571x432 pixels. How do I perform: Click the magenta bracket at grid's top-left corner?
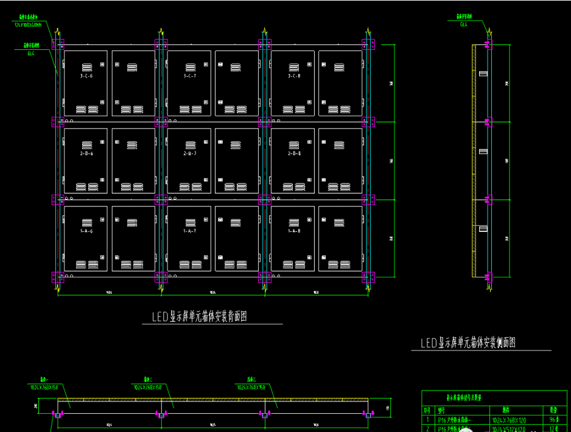(57, 44)
